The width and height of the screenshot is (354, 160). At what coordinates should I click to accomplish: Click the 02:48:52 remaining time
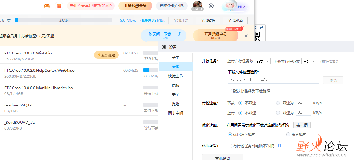click(131, 53)
